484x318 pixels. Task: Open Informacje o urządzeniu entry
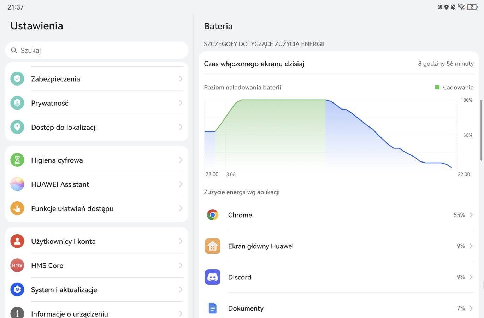97,310
